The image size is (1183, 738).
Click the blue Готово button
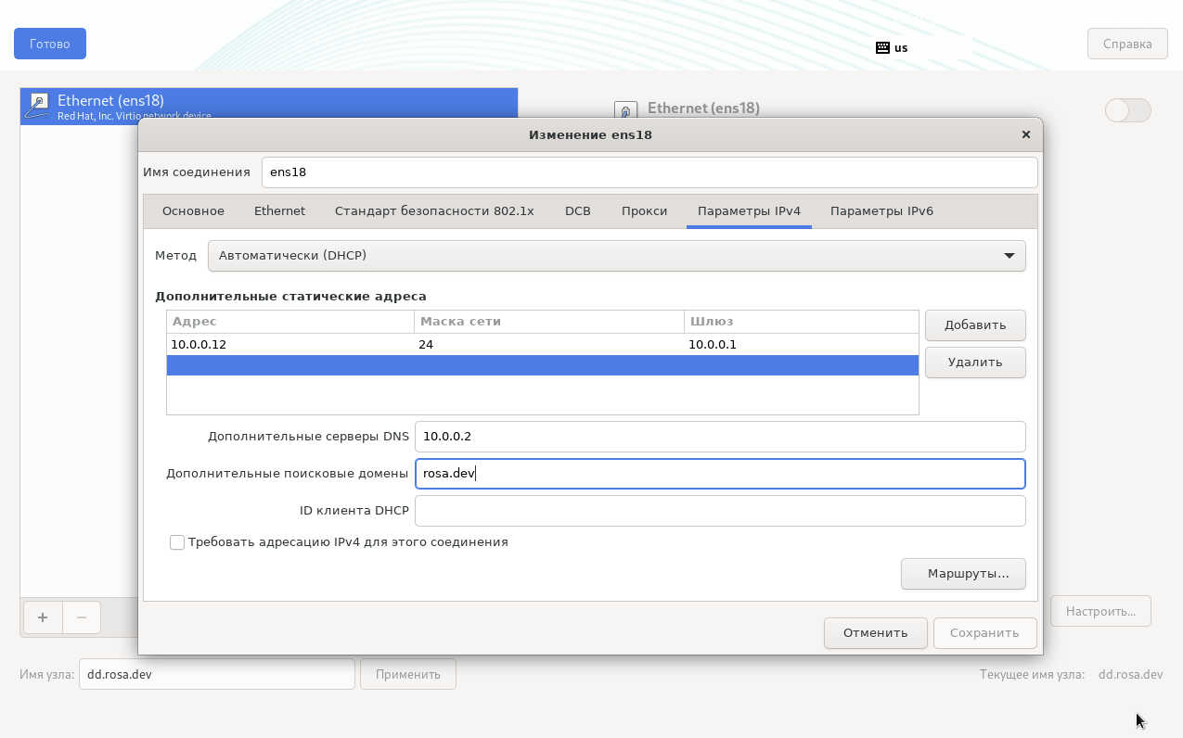point(50,44)
